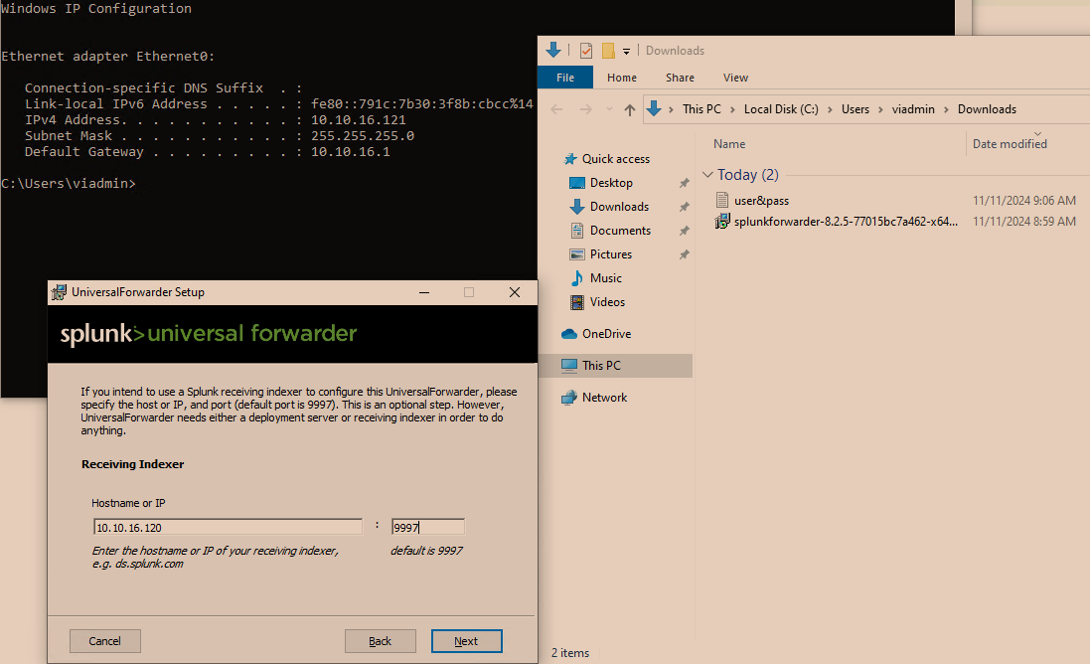Focus the port field showing 9997
The width and height of the screenshot is (1090, 664).
tap(427, 528)
